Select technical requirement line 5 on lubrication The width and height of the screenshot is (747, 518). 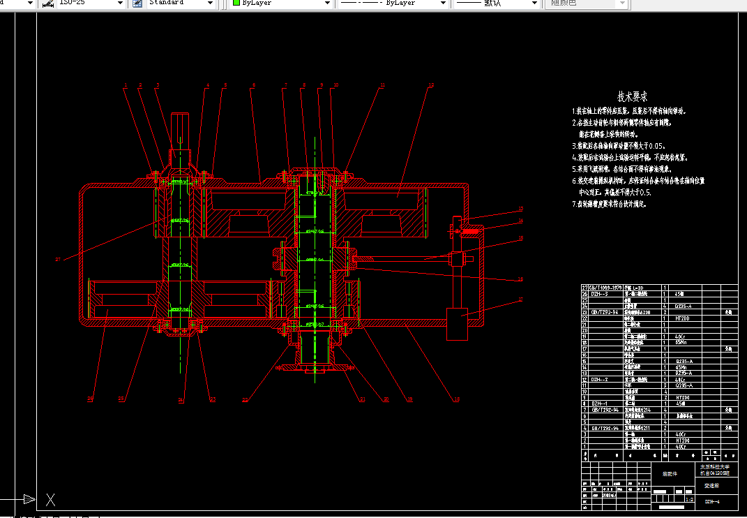coord(622,169)
